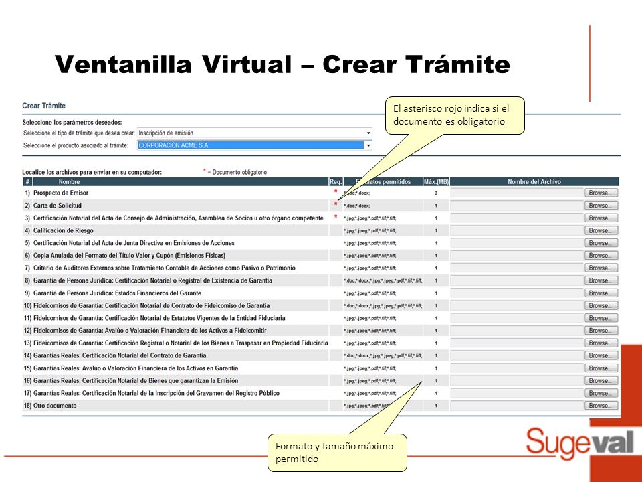Viewport: 642px width, 482px height.
Task: Click Browse for row 6 Copia Anulada del Formato
Action: (601, 255)
